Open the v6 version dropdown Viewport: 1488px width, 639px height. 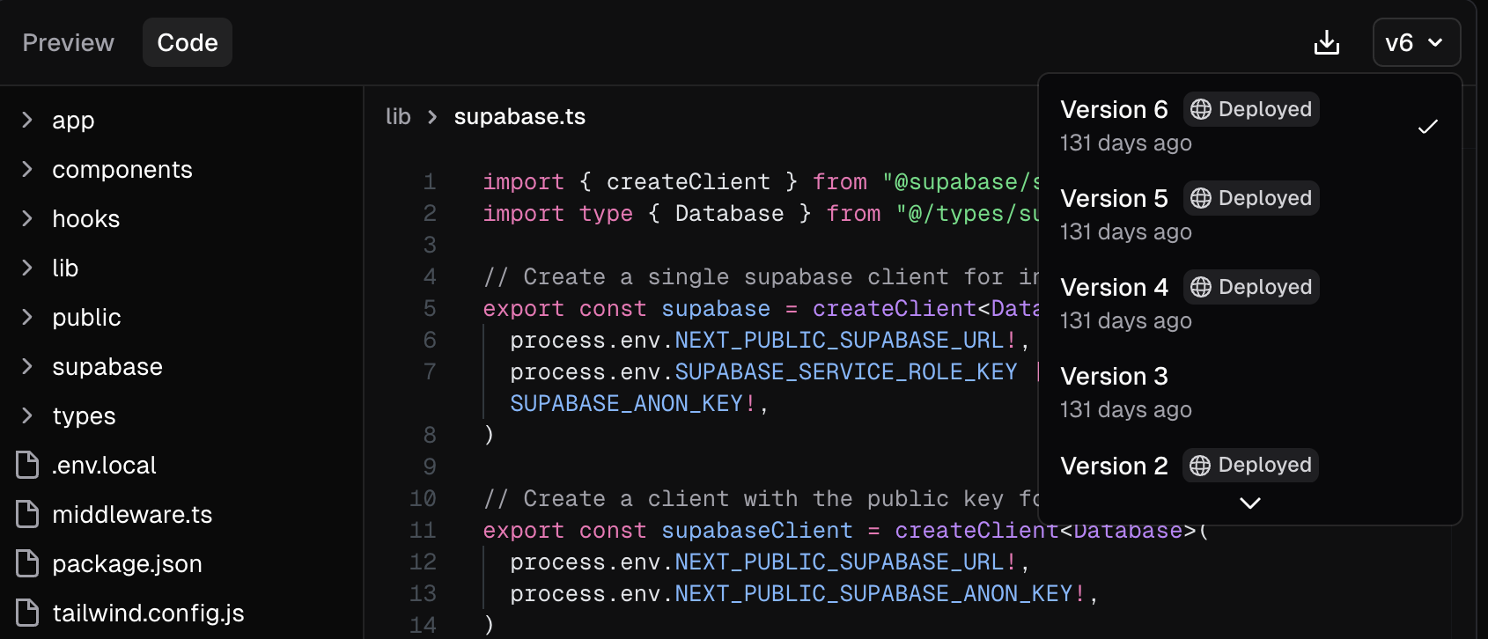tap(1416, 42)
